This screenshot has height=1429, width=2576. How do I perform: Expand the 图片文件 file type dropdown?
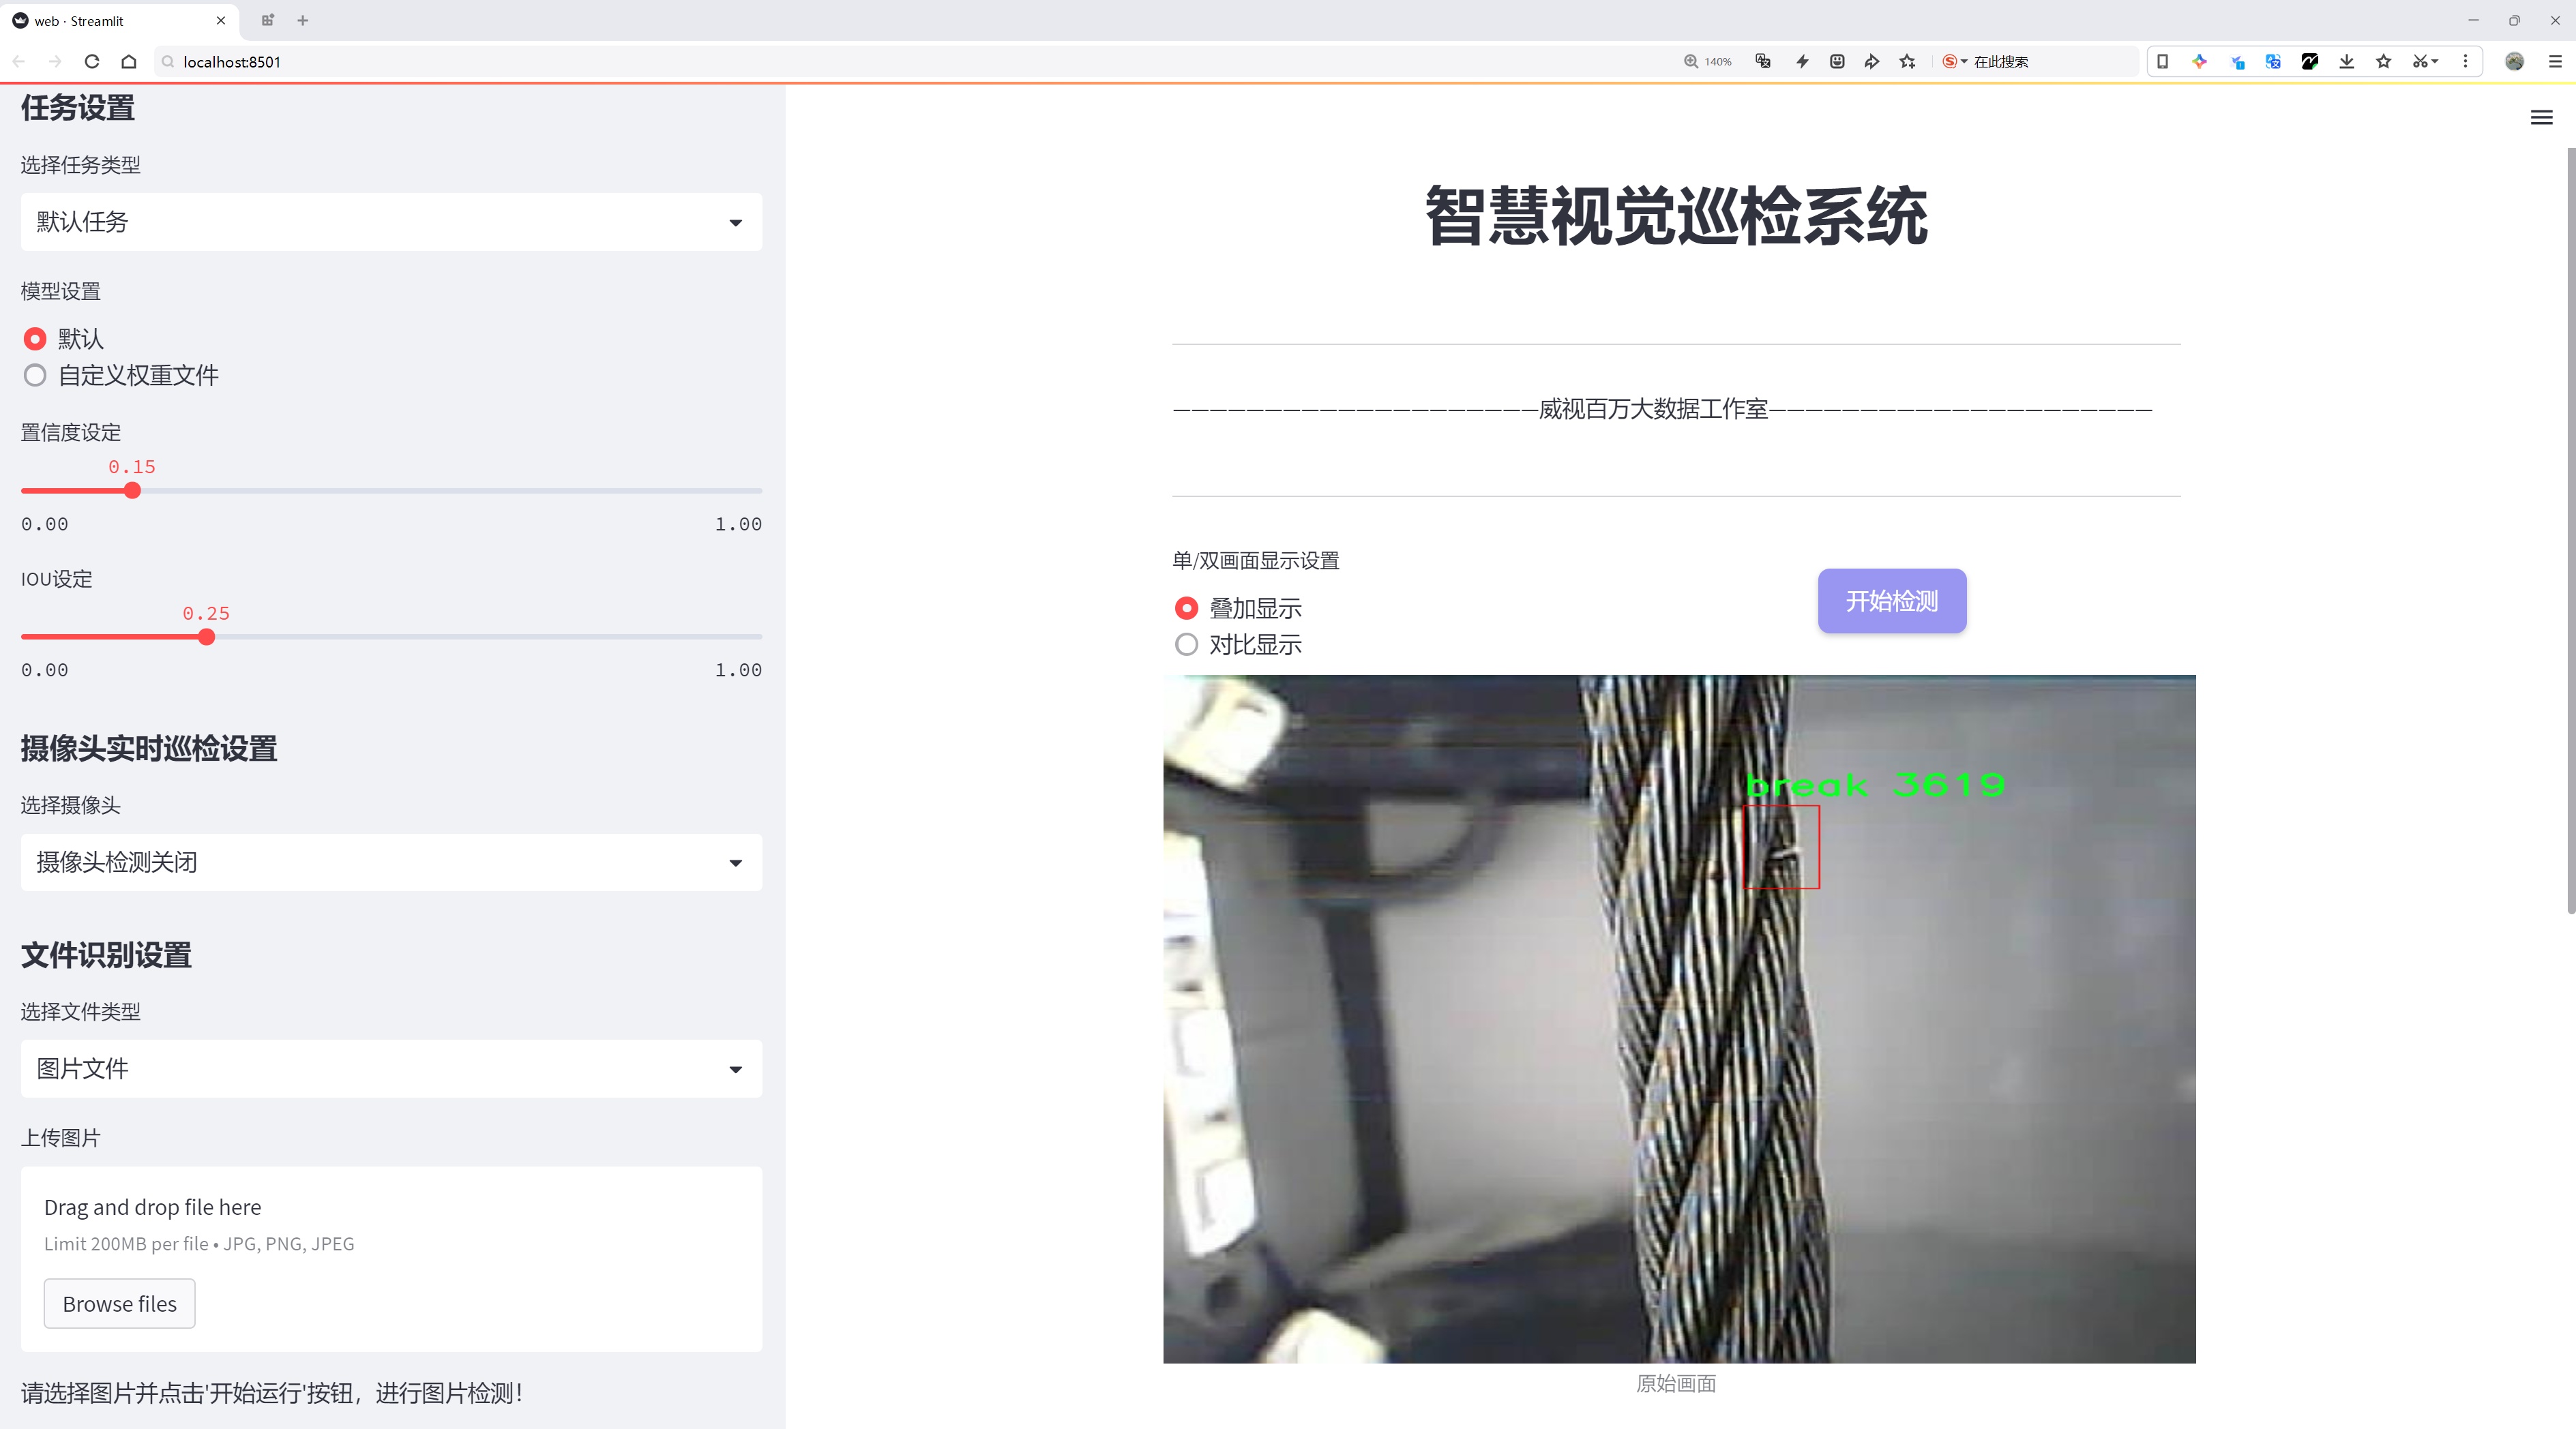pyautogui.click(x=391, y=1069)
